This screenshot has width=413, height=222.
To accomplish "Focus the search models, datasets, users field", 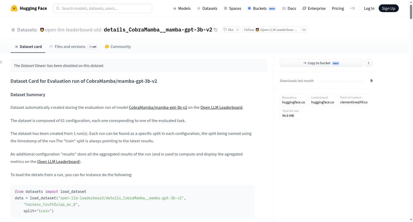I will pyautogui.click(x=103, y=8).
